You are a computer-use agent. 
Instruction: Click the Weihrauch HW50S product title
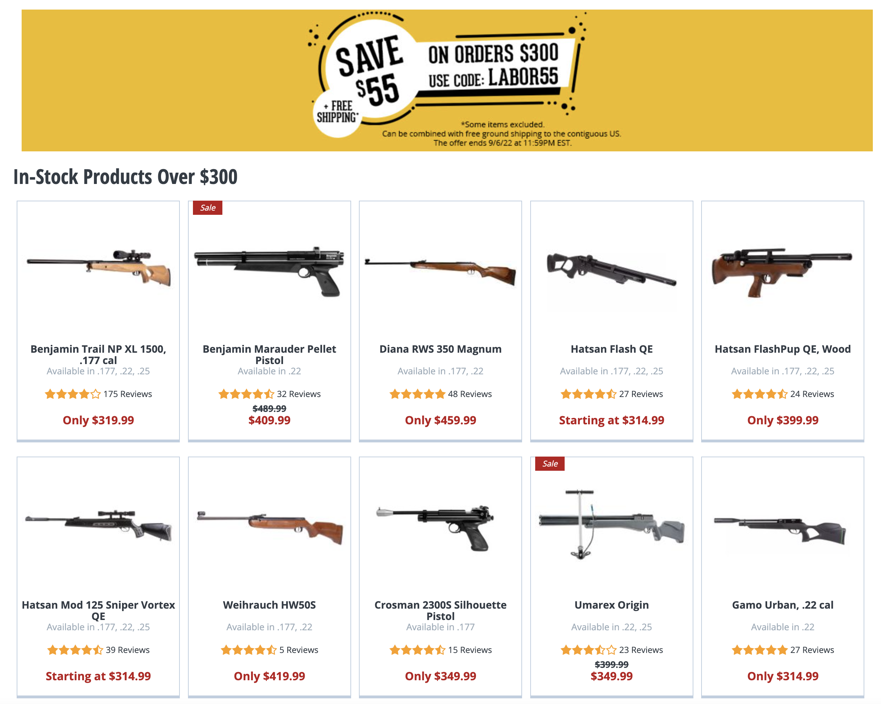coord(269,605)
